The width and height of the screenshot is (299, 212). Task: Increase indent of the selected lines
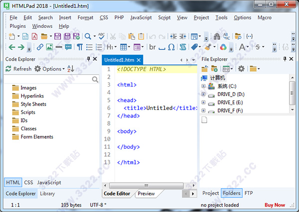click(173, 36)
